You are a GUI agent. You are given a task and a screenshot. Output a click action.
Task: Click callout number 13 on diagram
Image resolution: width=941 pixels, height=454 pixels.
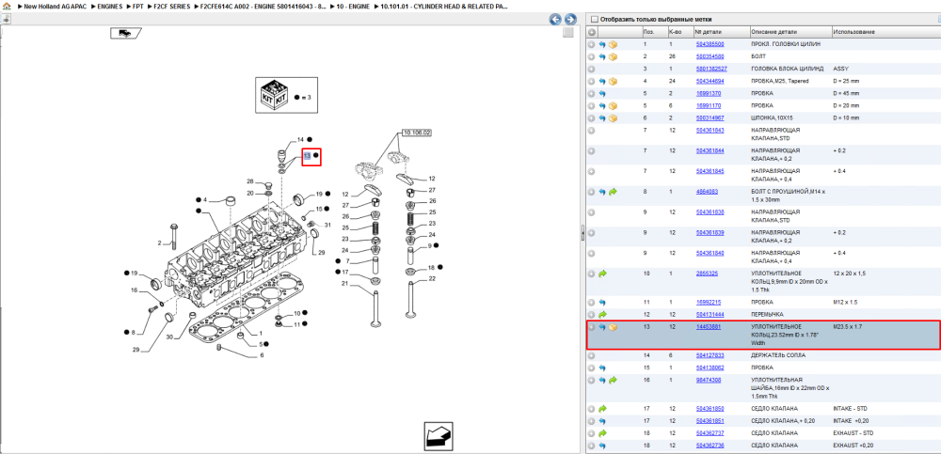[x=308, y=155]
